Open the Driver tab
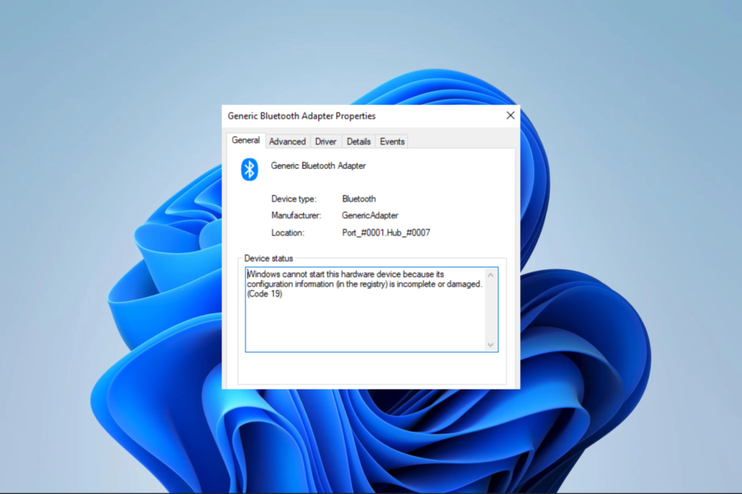The width and height of the screenshot is (742, 494). 326,141
